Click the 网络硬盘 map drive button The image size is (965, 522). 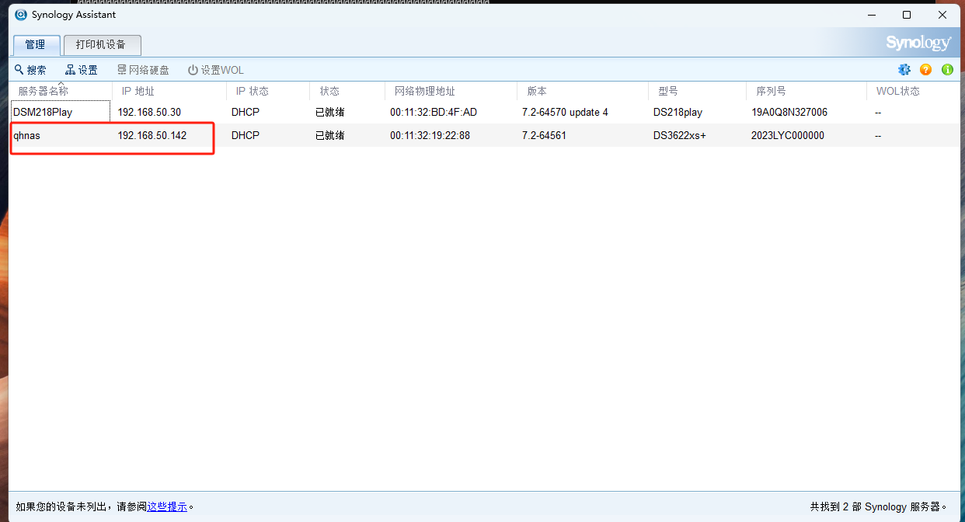[x=143, y=70]
